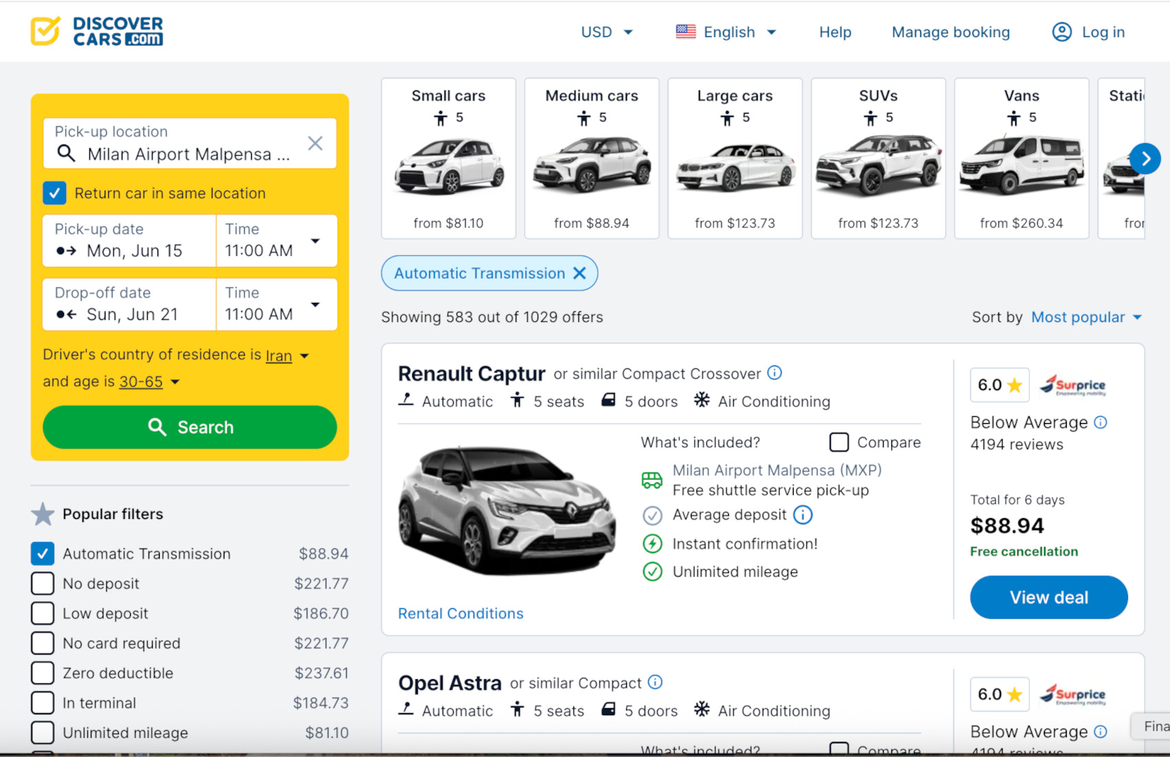
Task: Open Rental Conditions for Renault Captur
Action: click(460, 613)
